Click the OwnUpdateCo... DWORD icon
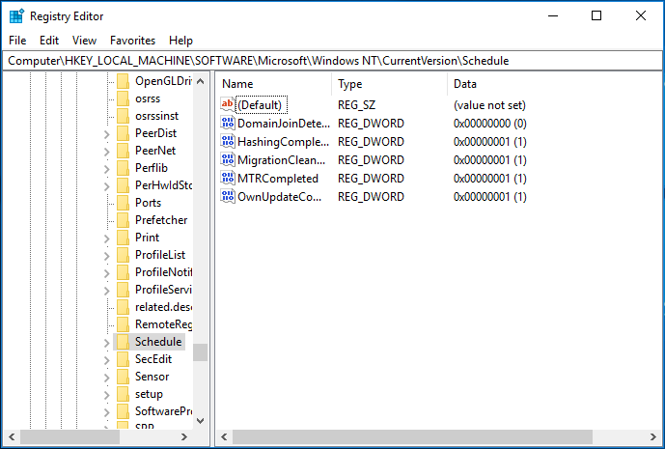 click(228, 197)
